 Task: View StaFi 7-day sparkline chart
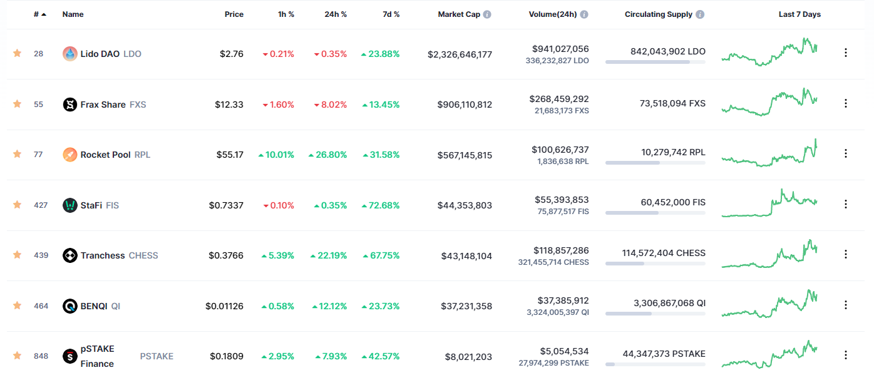(769, 203)
